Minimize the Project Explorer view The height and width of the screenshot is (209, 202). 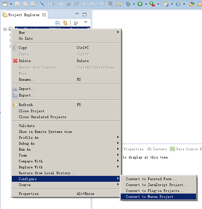point(77,13)
